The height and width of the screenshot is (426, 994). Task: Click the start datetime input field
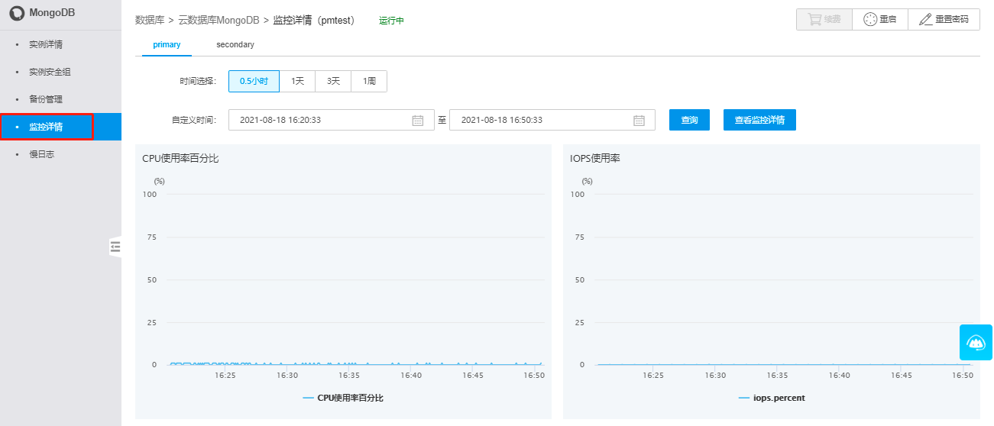(x=321, y=121)
